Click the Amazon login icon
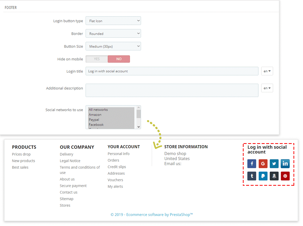This screenshot has height=226, width=303. click(274, 176)
